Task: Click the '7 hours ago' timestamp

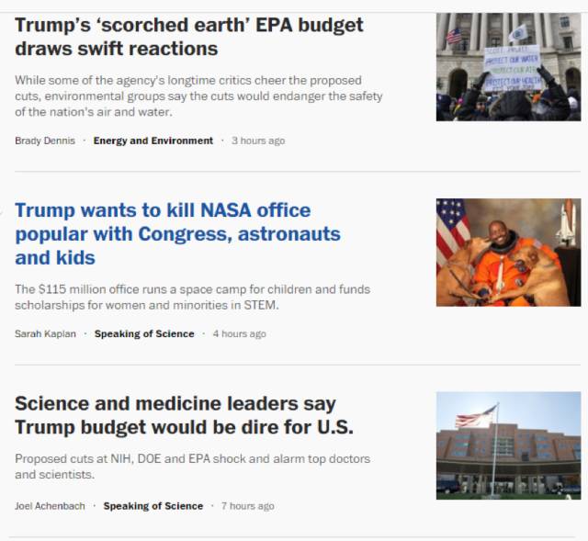Action: tap(248, 506)
